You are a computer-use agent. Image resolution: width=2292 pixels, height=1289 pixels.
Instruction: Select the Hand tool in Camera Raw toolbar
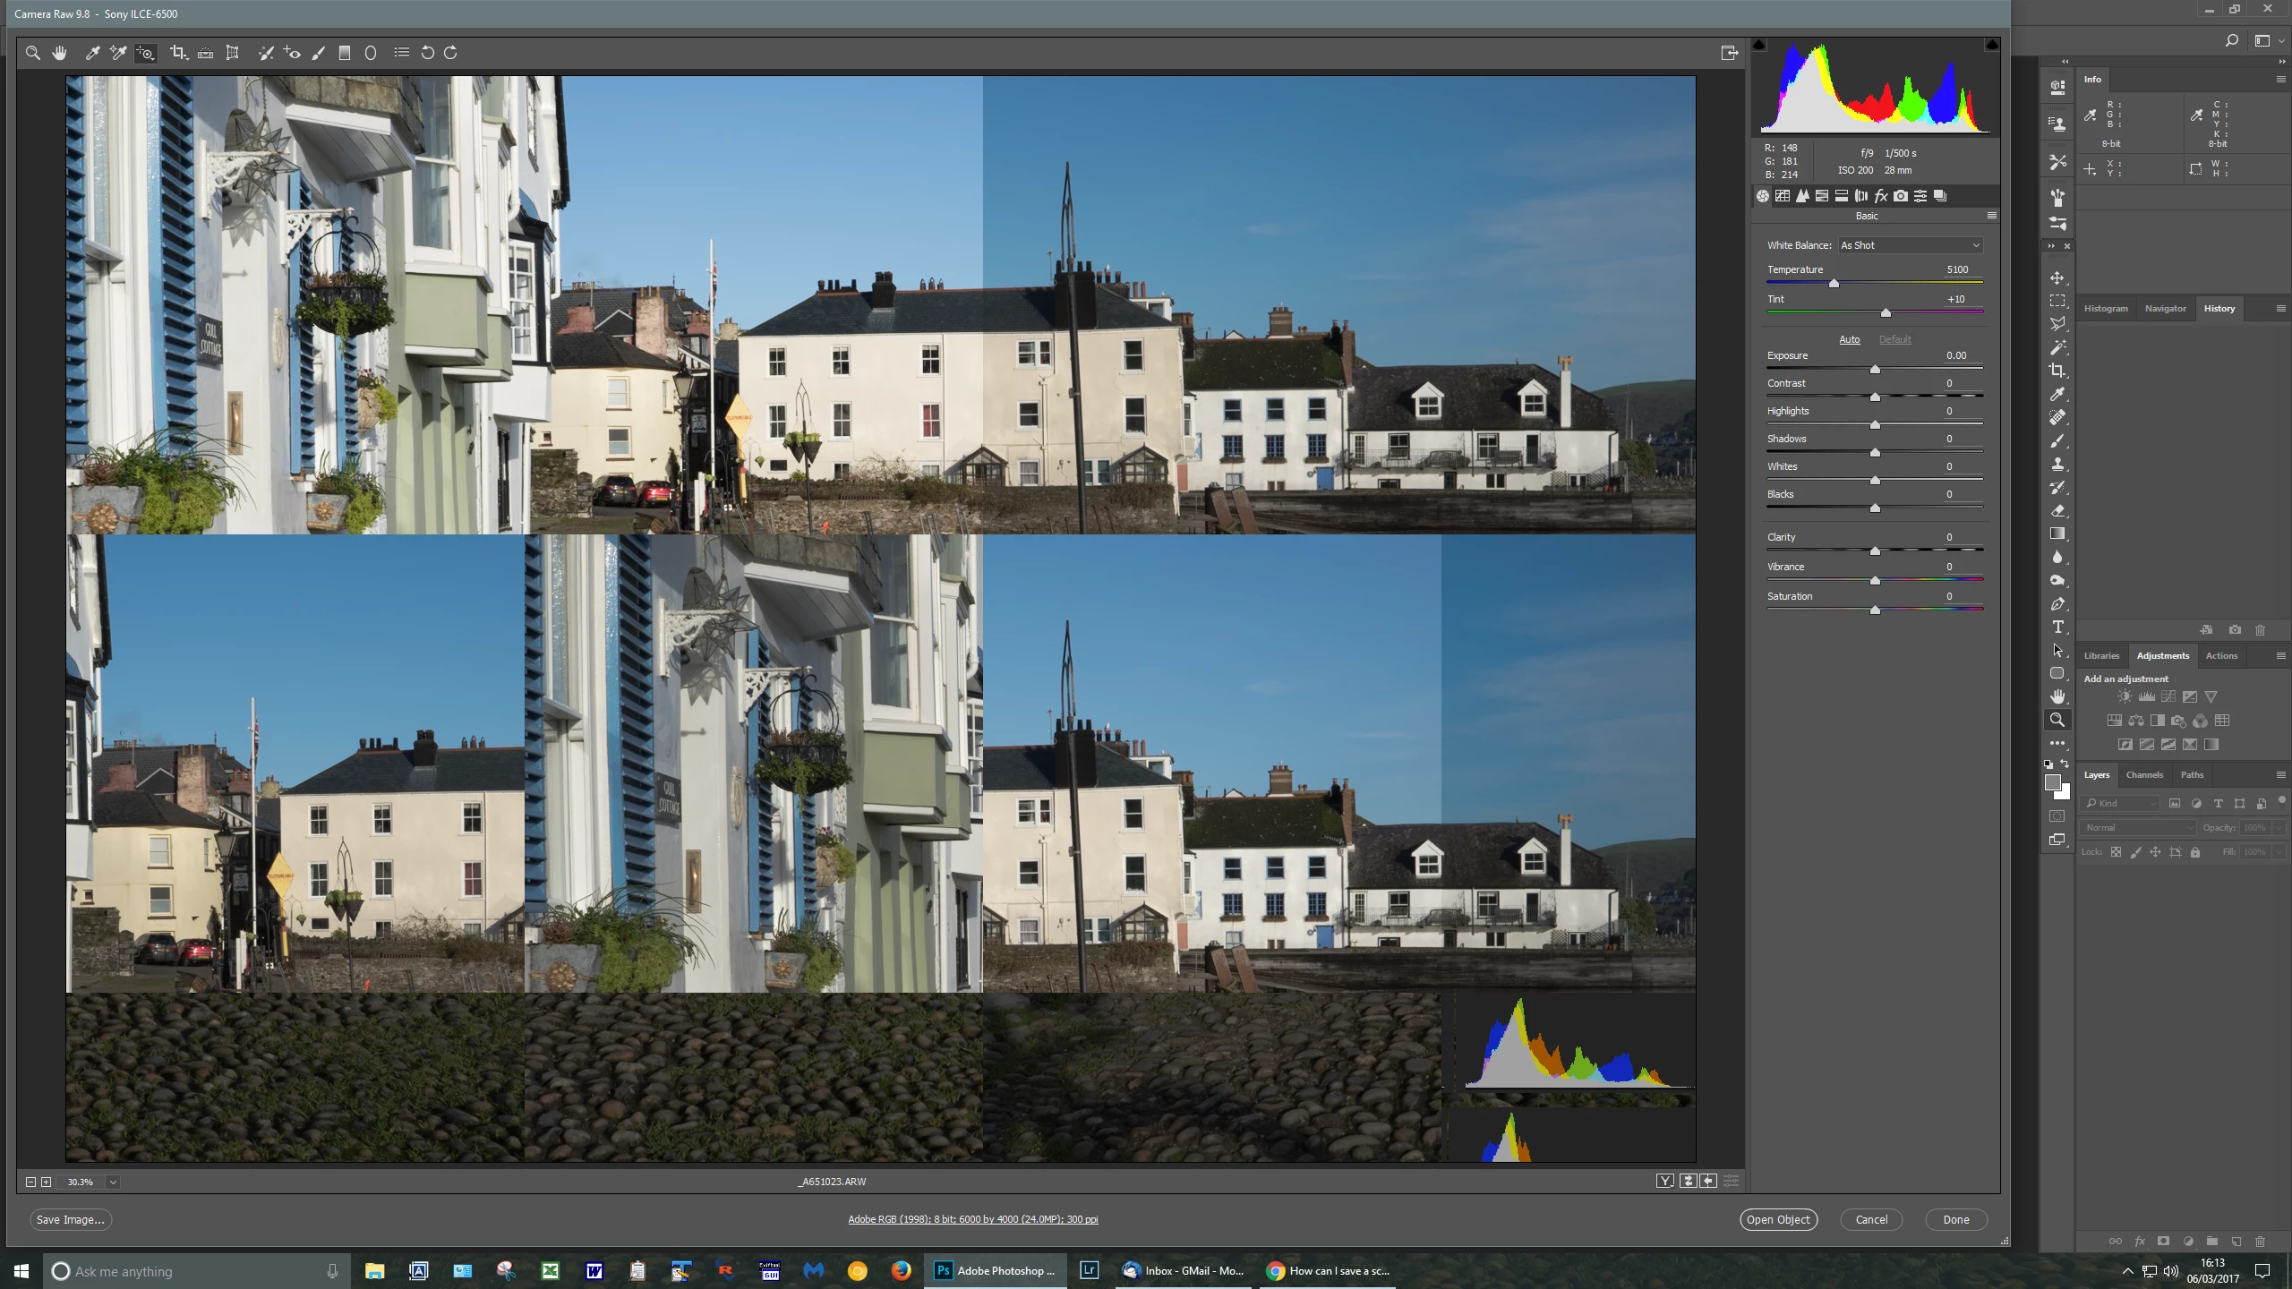59,53
